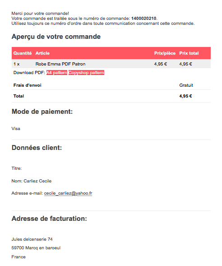Click the Frais d'envoi label
The image size is (222, 266).
(x=27, y=85)
